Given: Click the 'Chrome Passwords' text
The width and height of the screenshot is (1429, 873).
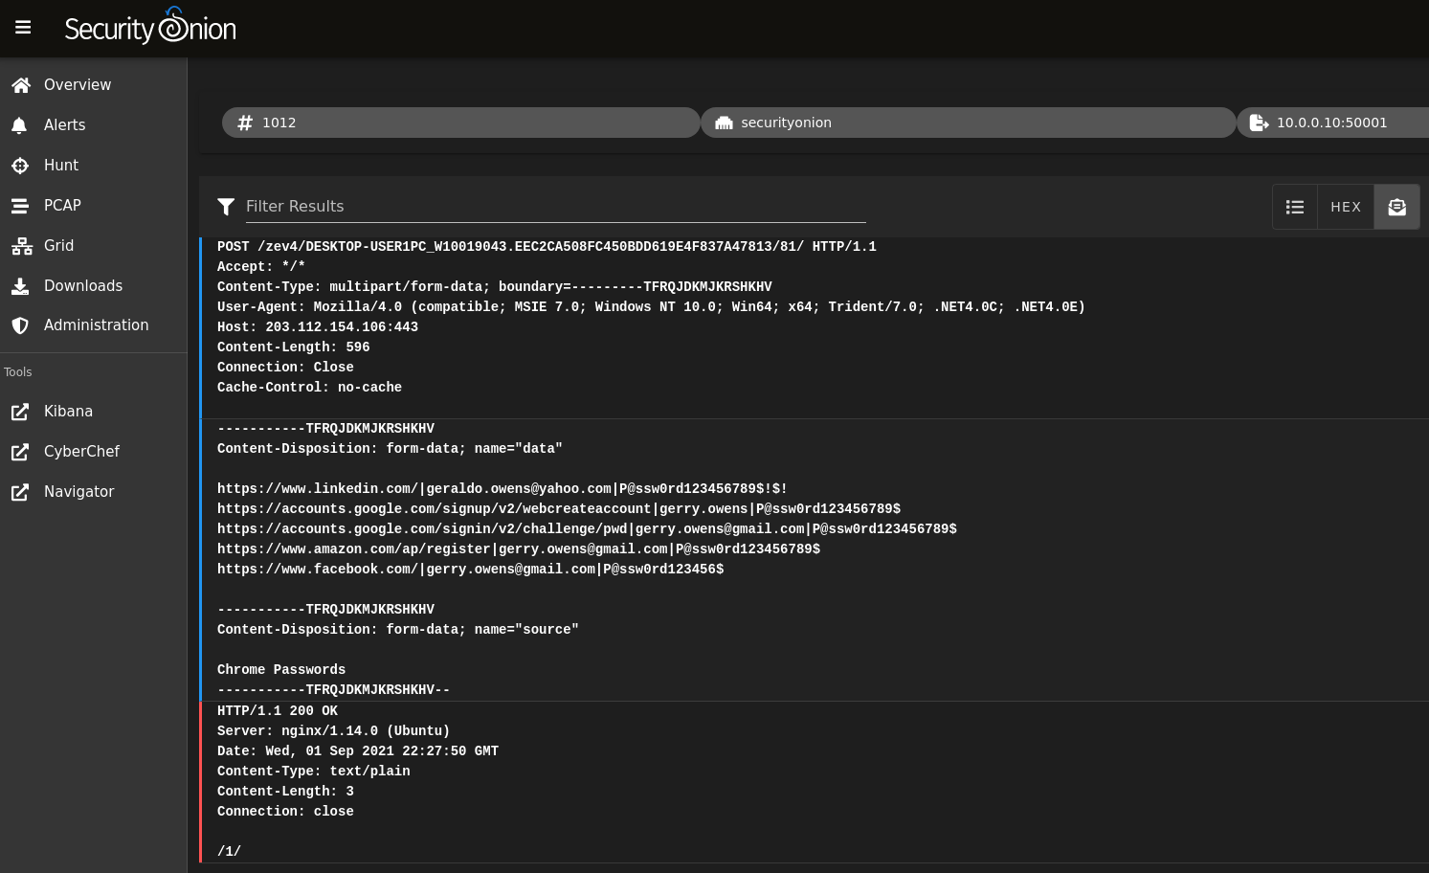Looking at the screenshot, I should pyautogui.click(x=281, y=670).
